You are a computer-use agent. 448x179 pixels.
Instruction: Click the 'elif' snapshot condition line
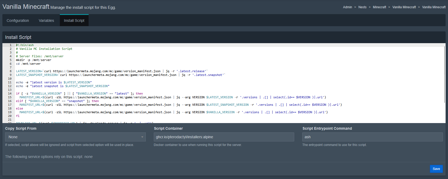[57, 101]
